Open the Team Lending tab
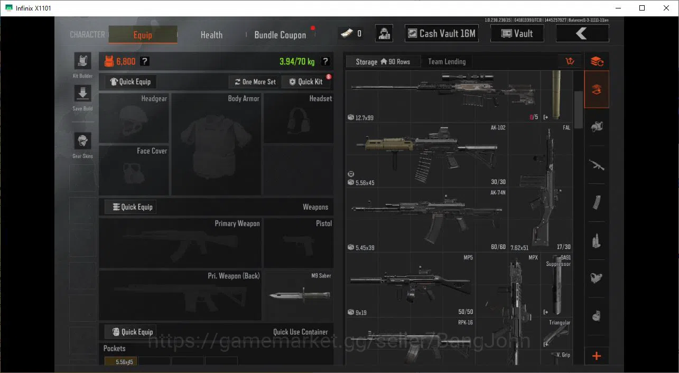 [447, 61]
